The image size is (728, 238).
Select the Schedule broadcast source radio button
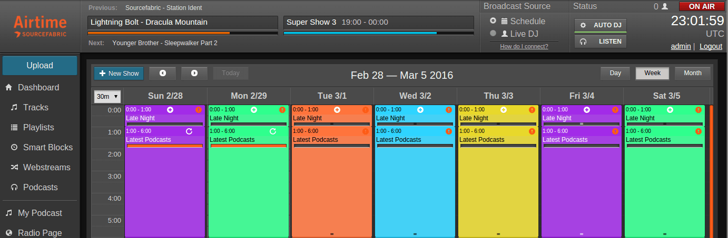click(x=493, y=21)
